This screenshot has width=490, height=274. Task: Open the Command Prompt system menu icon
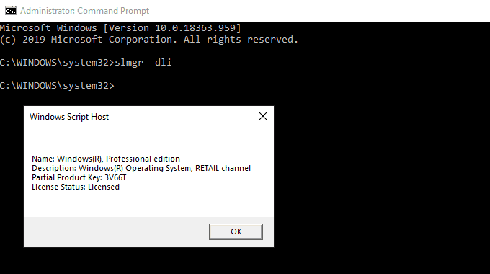point(11,11)
